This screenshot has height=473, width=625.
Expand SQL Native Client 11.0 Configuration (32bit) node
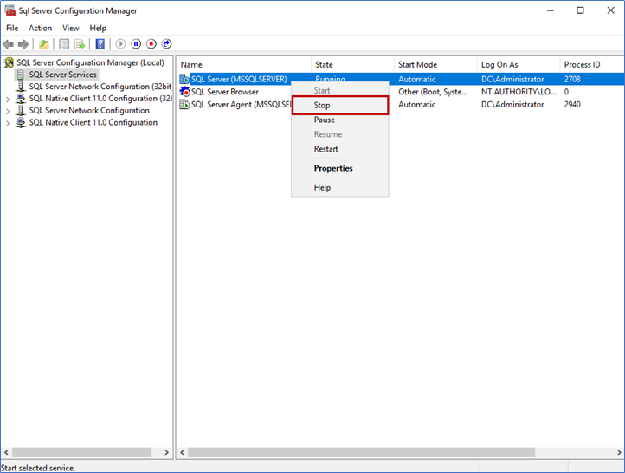[x=8, y=99]
